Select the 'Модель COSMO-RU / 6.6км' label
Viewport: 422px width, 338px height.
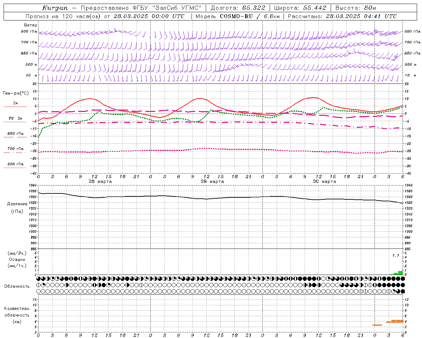coord(237,16)
